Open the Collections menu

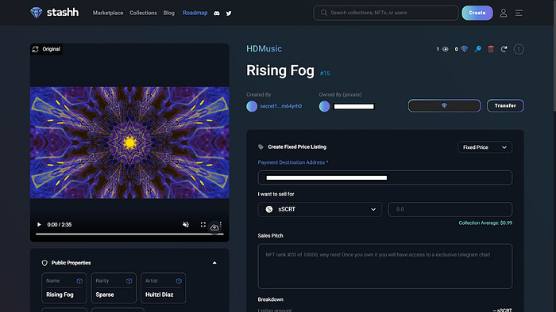pos(143,13)
